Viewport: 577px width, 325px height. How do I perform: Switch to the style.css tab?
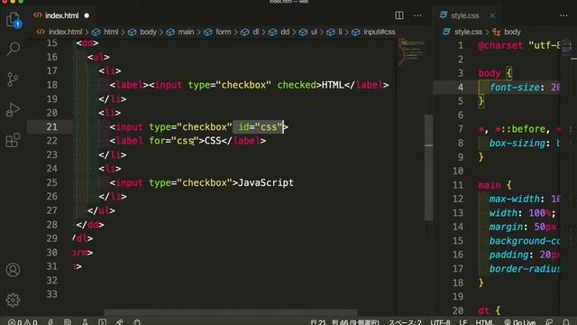coord(465,15)
